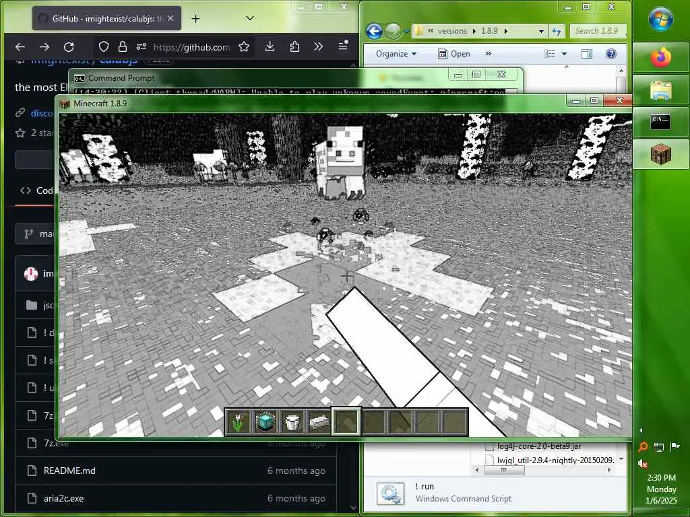Switch to Windows Explorer taskbar button

pos(660,90)
